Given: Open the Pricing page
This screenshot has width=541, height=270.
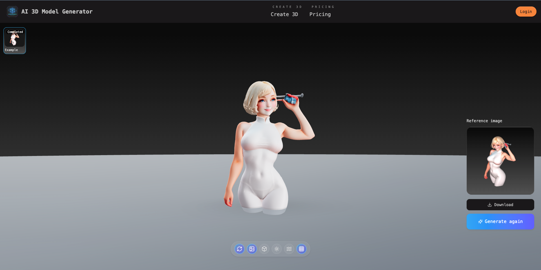Looking at the screenshot, I should pos(320,14).
